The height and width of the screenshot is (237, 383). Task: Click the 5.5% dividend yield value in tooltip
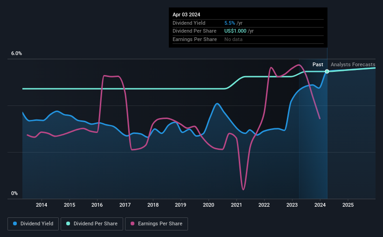tap(230, 23)
